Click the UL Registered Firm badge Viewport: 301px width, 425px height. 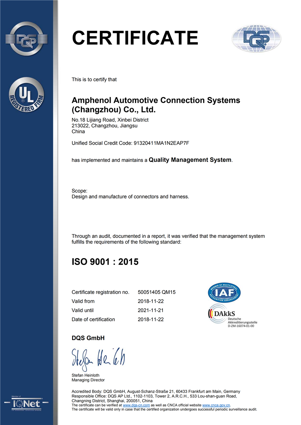(27, 95)
